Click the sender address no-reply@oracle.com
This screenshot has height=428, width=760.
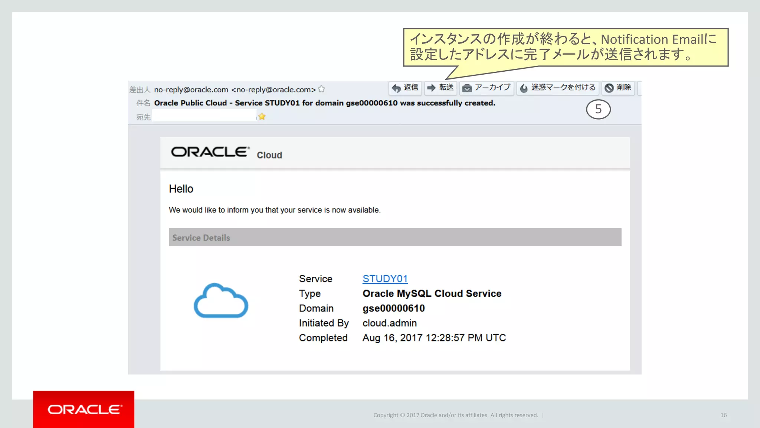point(235,90)
